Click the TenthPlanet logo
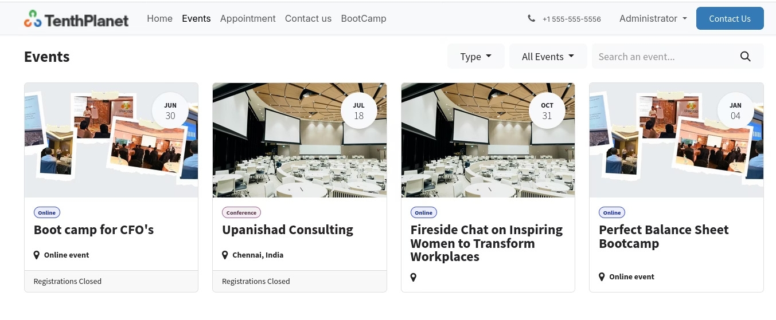 76,19
